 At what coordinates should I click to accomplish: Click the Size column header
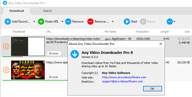(187, 32)
